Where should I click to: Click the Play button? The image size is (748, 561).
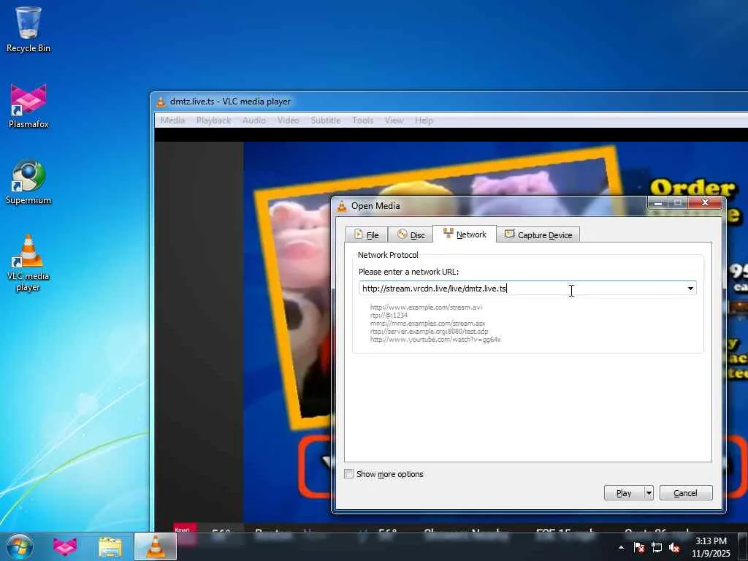(624, 493)
